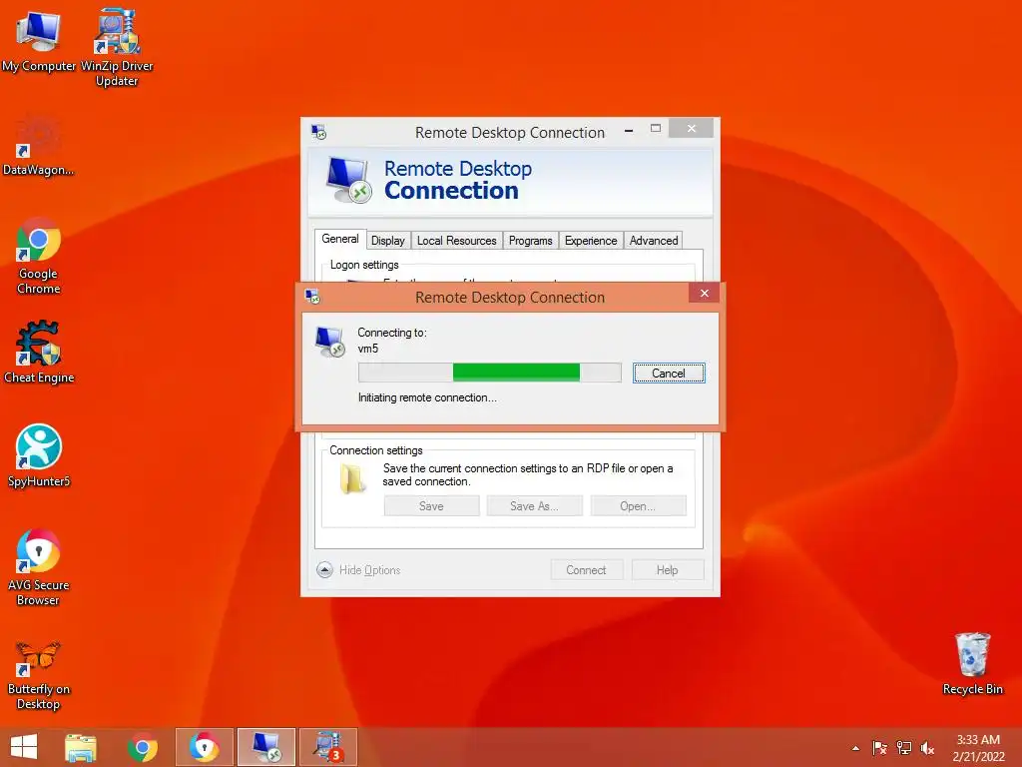Collapse with Hide Options arrow

(324, 570)
